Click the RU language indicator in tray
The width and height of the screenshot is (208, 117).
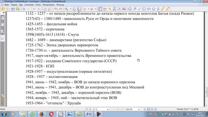pos(150,114)
